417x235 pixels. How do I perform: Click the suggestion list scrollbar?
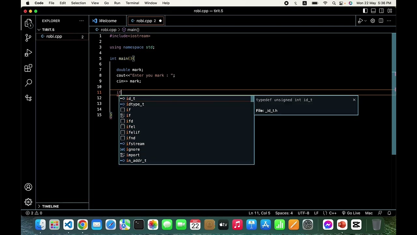(x=253, y=99)
